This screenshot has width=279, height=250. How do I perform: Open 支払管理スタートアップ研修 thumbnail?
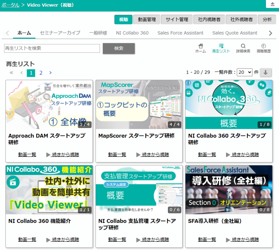tap(139, 190)
